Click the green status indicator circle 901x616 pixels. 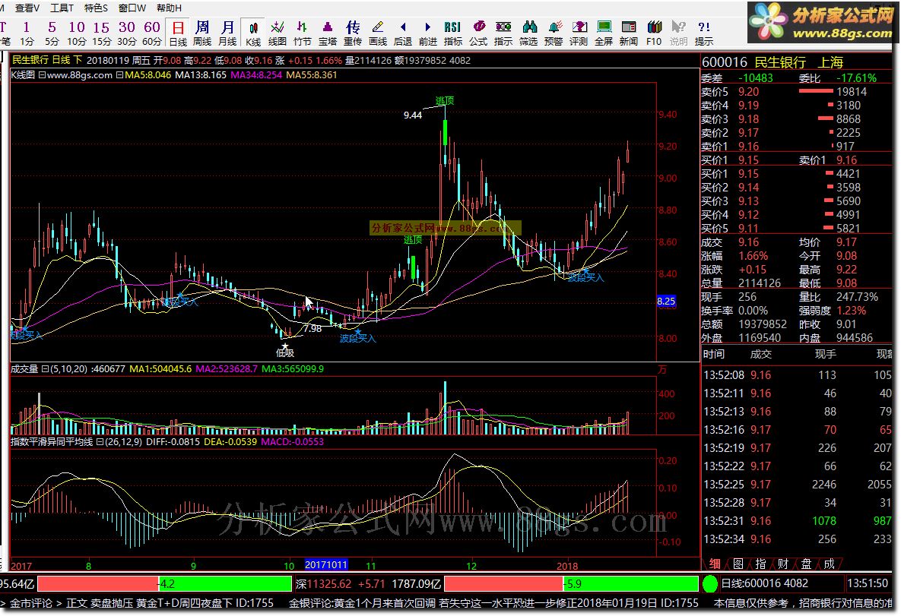click(709, 584)
